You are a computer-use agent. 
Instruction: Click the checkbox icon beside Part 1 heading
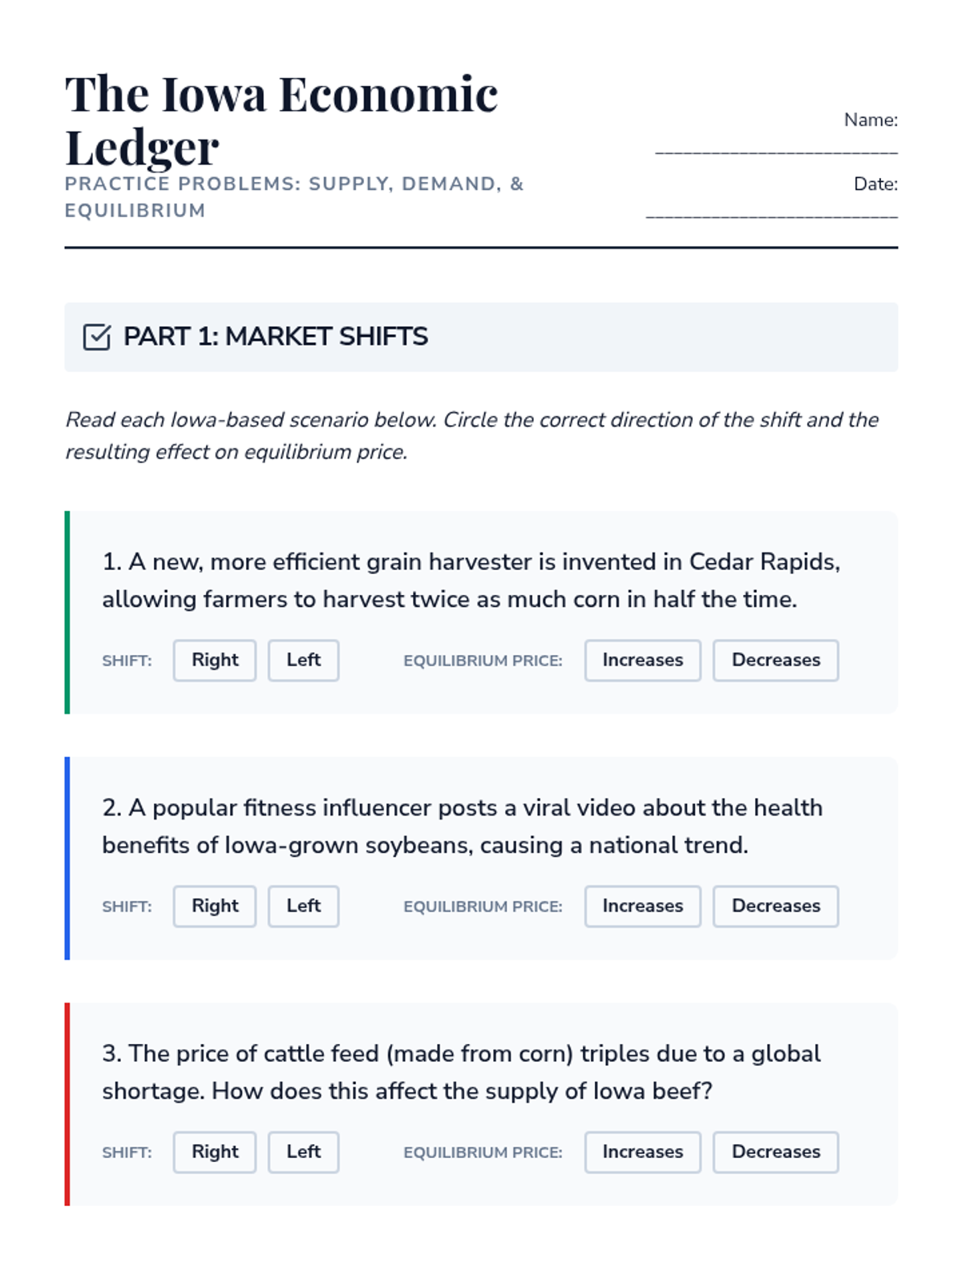pos(96,337)
